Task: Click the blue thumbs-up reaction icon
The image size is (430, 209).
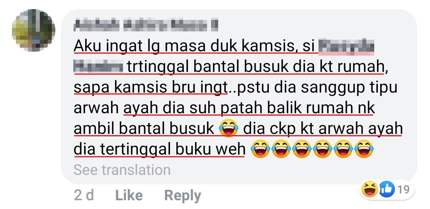Action: pyautogui.click(x=387, y=189)
